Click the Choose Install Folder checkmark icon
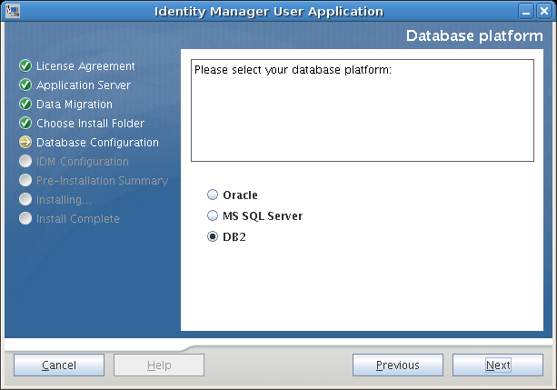Screen dimensions: 557x390 [x=25, y=124]
